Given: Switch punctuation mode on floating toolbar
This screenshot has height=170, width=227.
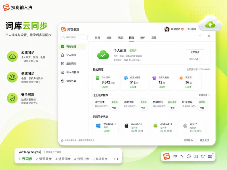Looking at the screenshot, I should (x=182, y=156).
